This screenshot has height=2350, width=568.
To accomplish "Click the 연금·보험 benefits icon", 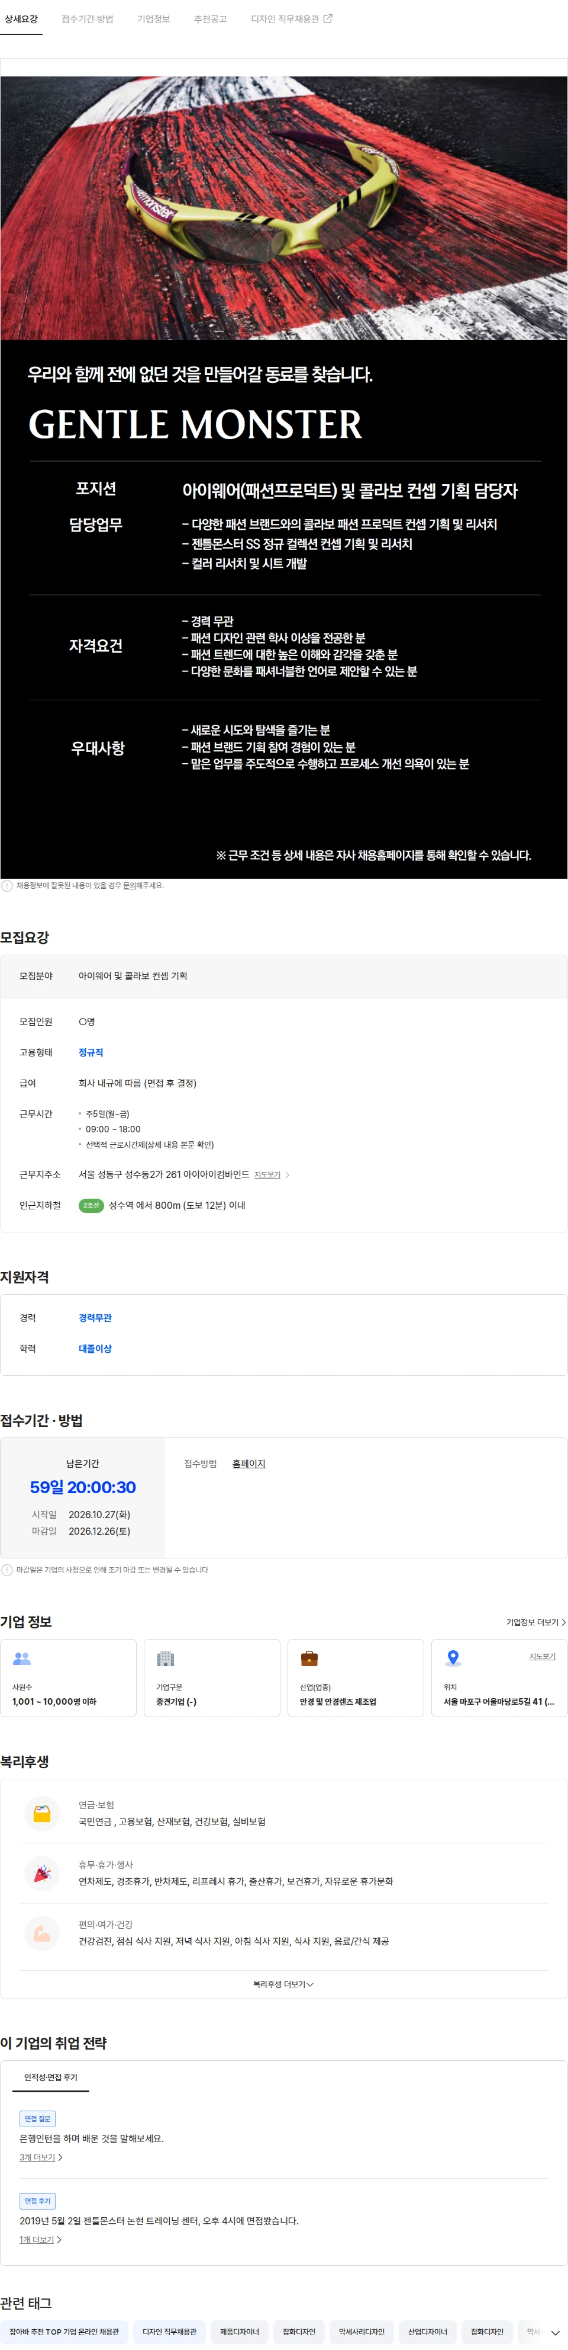I will 42,1814.
